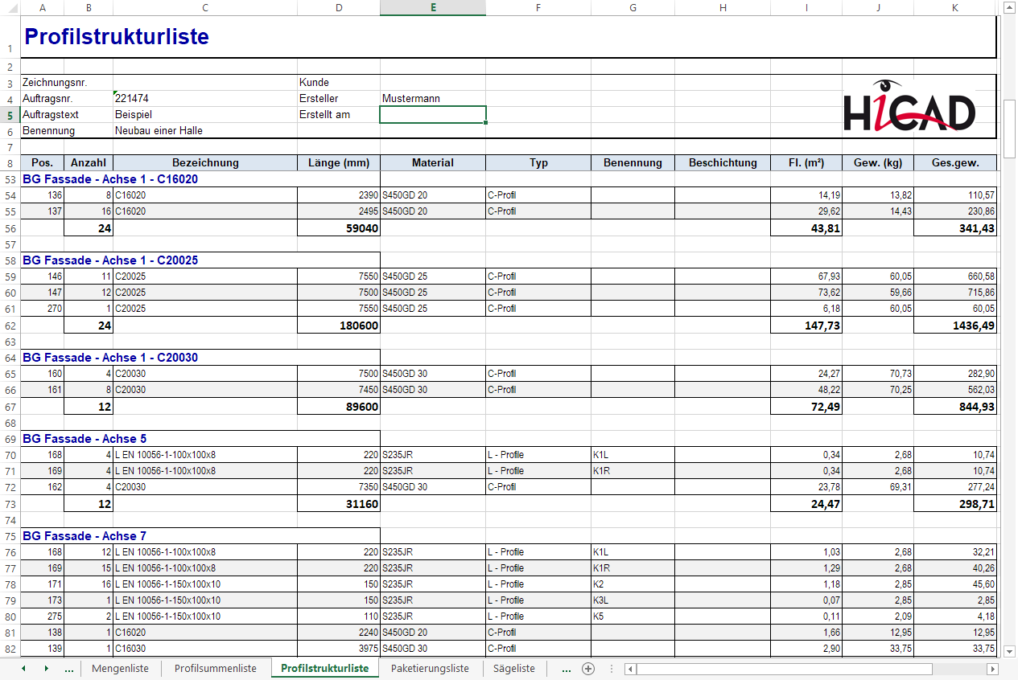The image size is (1018, 680).
Task: Click the Profilstrukturliste title heading cell
Action: pyautogui.click(x=117, y=37)
